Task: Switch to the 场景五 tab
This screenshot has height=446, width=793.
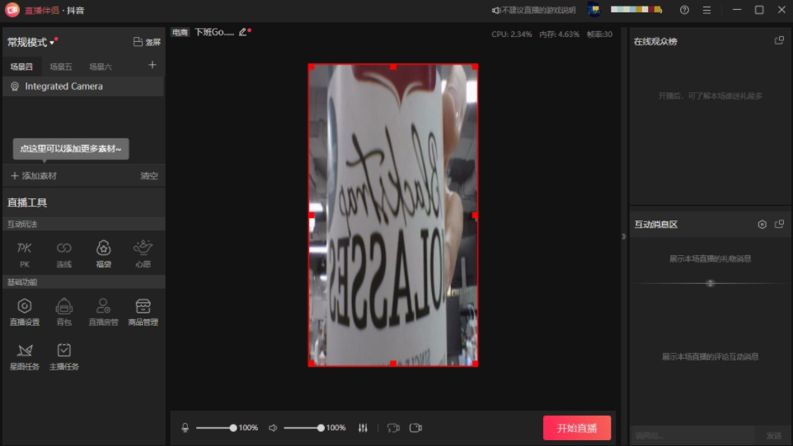Action: tap(61, 67)
